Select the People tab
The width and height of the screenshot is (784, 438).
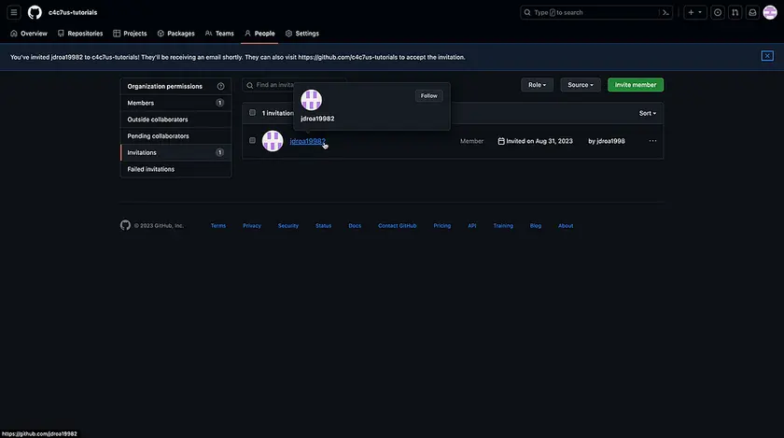click(x=259, y=34)
